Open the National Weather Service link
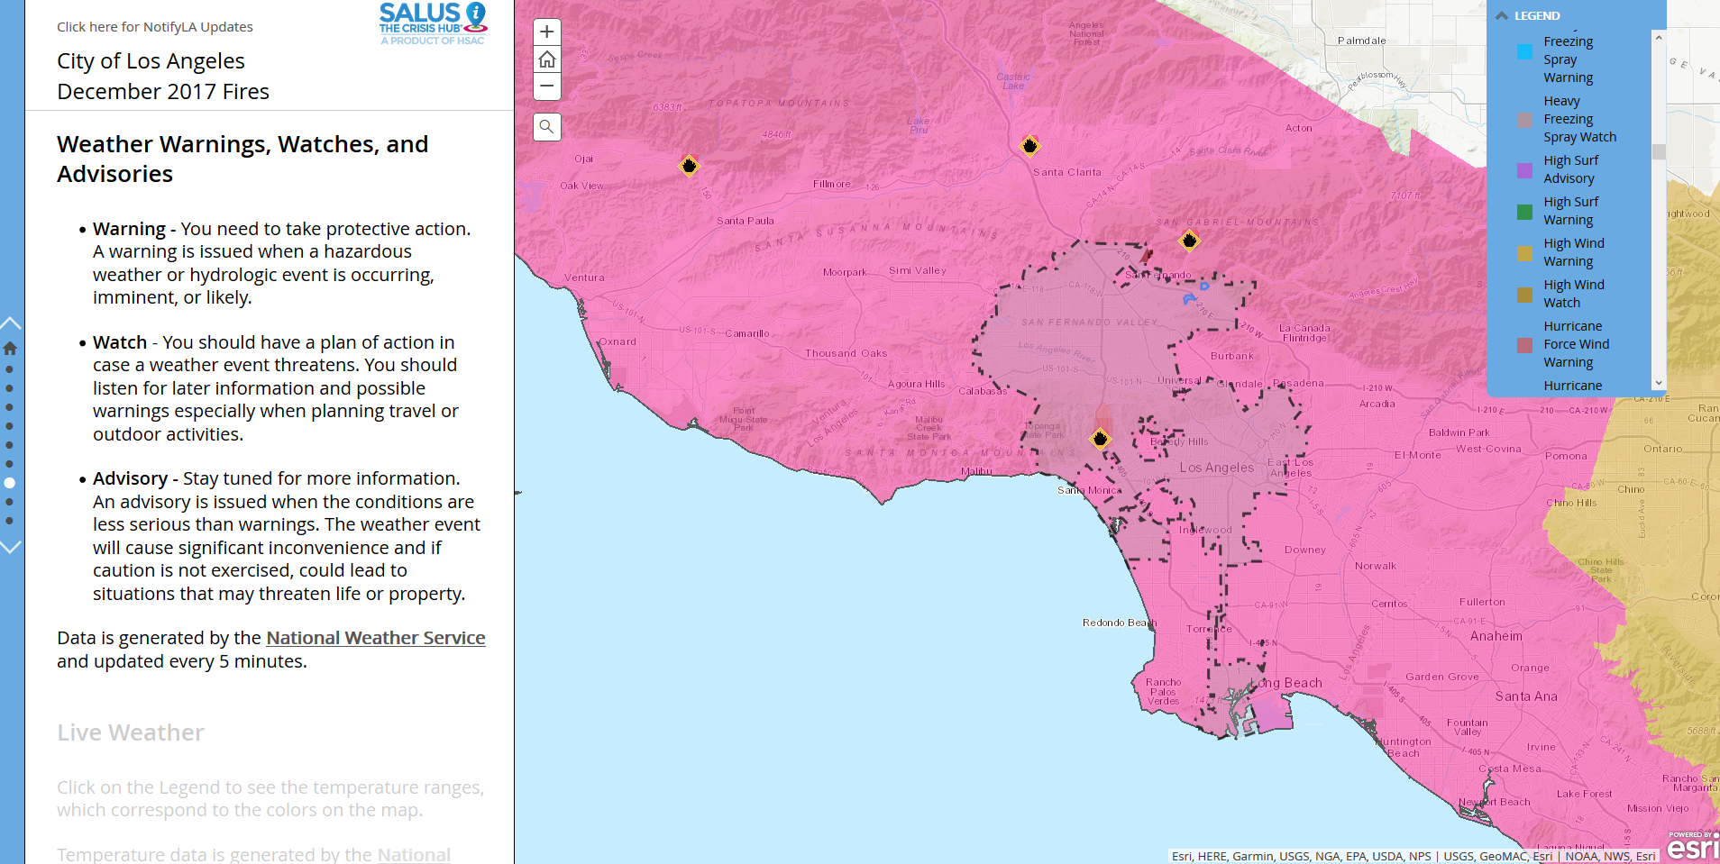The width and height of the screenshot is (1720, 864). pyautogui.click(x=376, y=638)
